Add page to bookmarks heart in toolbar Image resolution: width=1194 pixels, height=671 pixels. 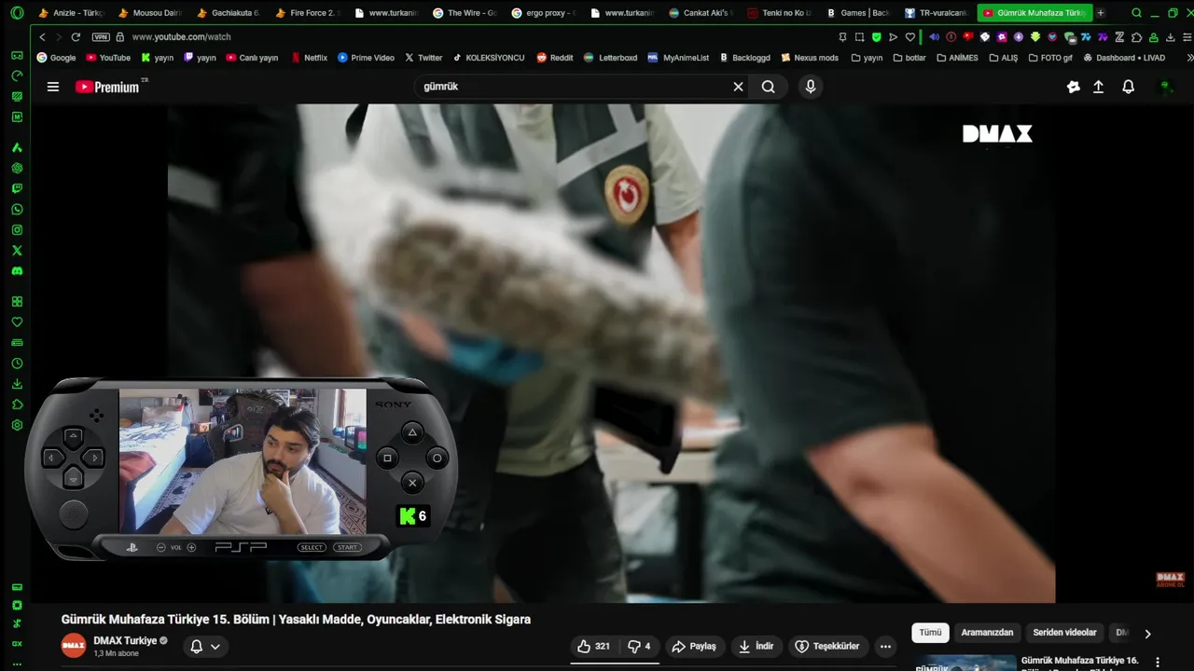pyautogui.click(x=909, y=37)
